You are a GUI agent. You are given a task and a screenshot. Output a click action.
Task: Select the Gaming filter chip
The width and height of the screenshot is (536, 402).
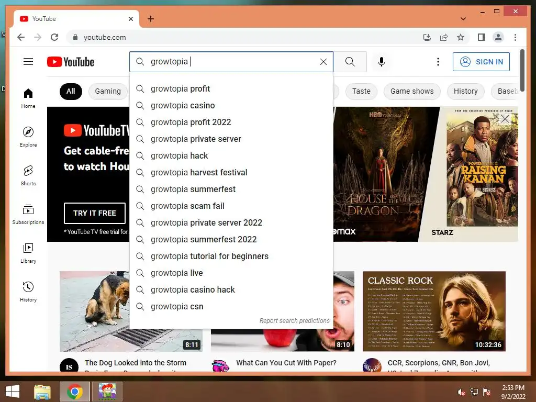point(108,91)
